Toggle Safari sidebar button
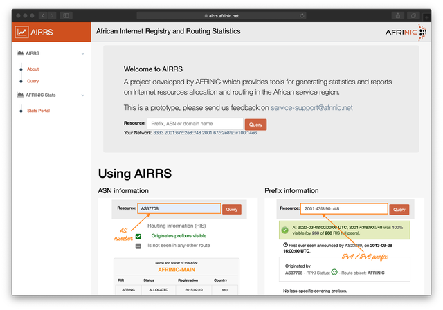This screenshot has width=443, height=310. coord(66,15)
